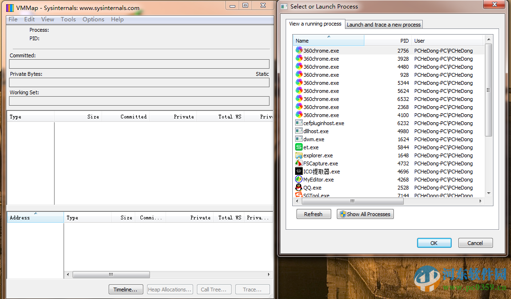Sort summary table by Committed column

click(x=125, y=117)
